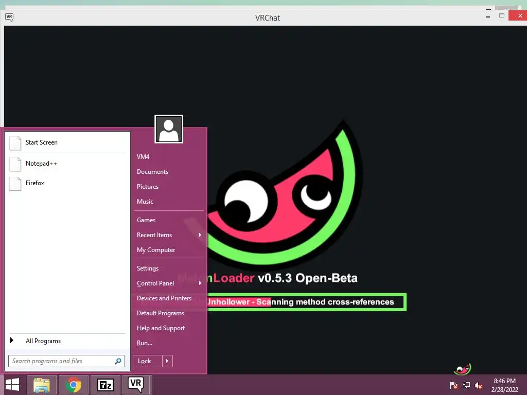The width and height of the screenshot is (527, 395).
Task: Click the Notepad++ item icon
Action: click(15, 164)
